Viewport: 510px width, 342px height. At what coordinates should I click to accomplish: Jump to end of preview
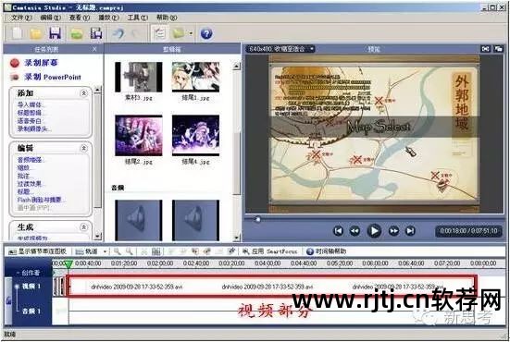pos(410,231)
